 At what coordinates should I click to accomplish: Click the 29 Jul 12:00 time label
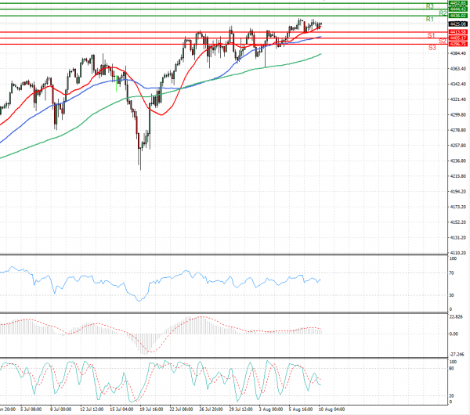pos(240,410)
